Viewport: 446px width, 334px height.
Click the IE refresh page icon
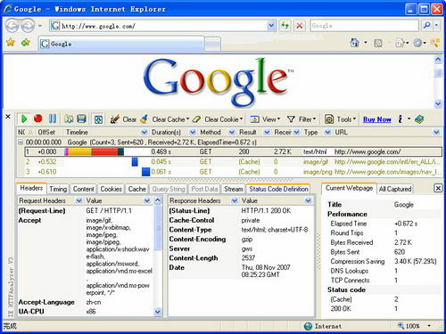coord(285,26)
